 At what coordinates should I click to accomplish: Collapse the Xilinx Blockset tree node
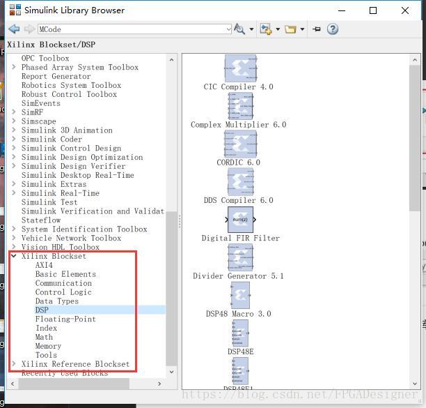14,256
